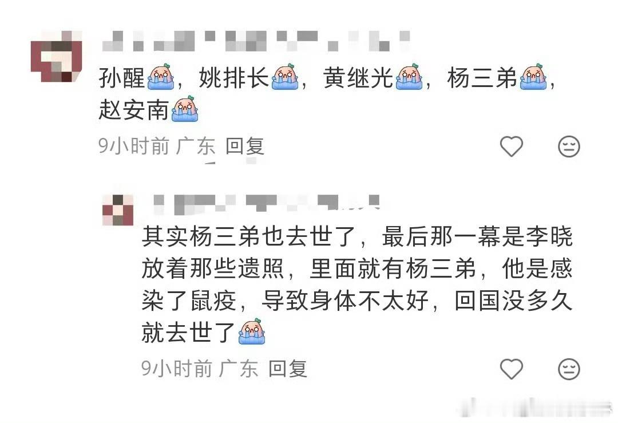Click the crying emoji after 杨三弟 in top comment
This screenshot has height=423, width=618.
pyautogui.click(x=533, y=77)
